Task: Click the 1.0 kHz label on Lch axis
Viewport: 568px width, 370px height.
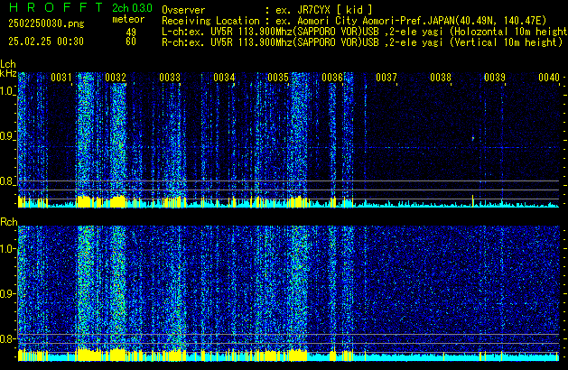Action: [x=7, y=91]
